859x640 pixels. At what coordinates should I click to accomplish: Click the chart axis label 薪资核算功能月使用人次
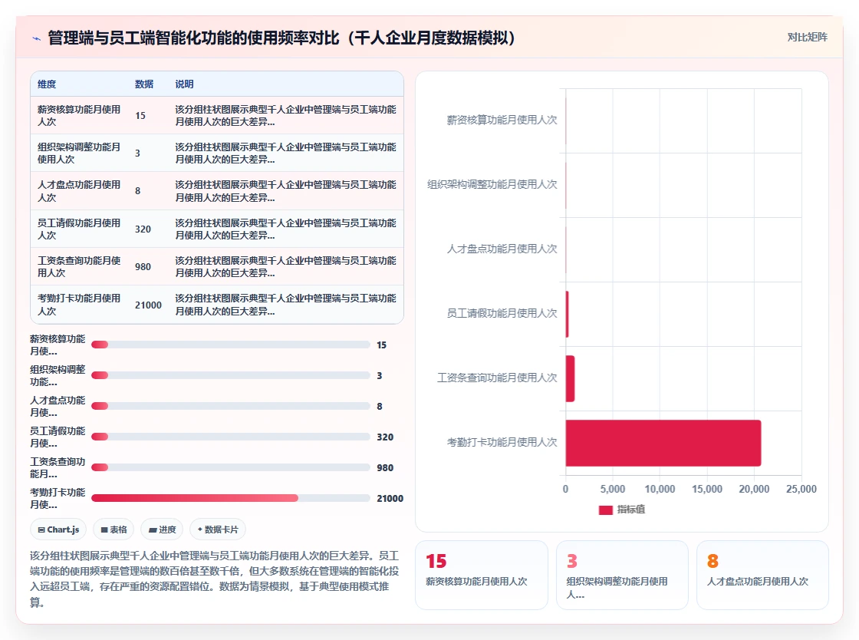tap(502, 120)
